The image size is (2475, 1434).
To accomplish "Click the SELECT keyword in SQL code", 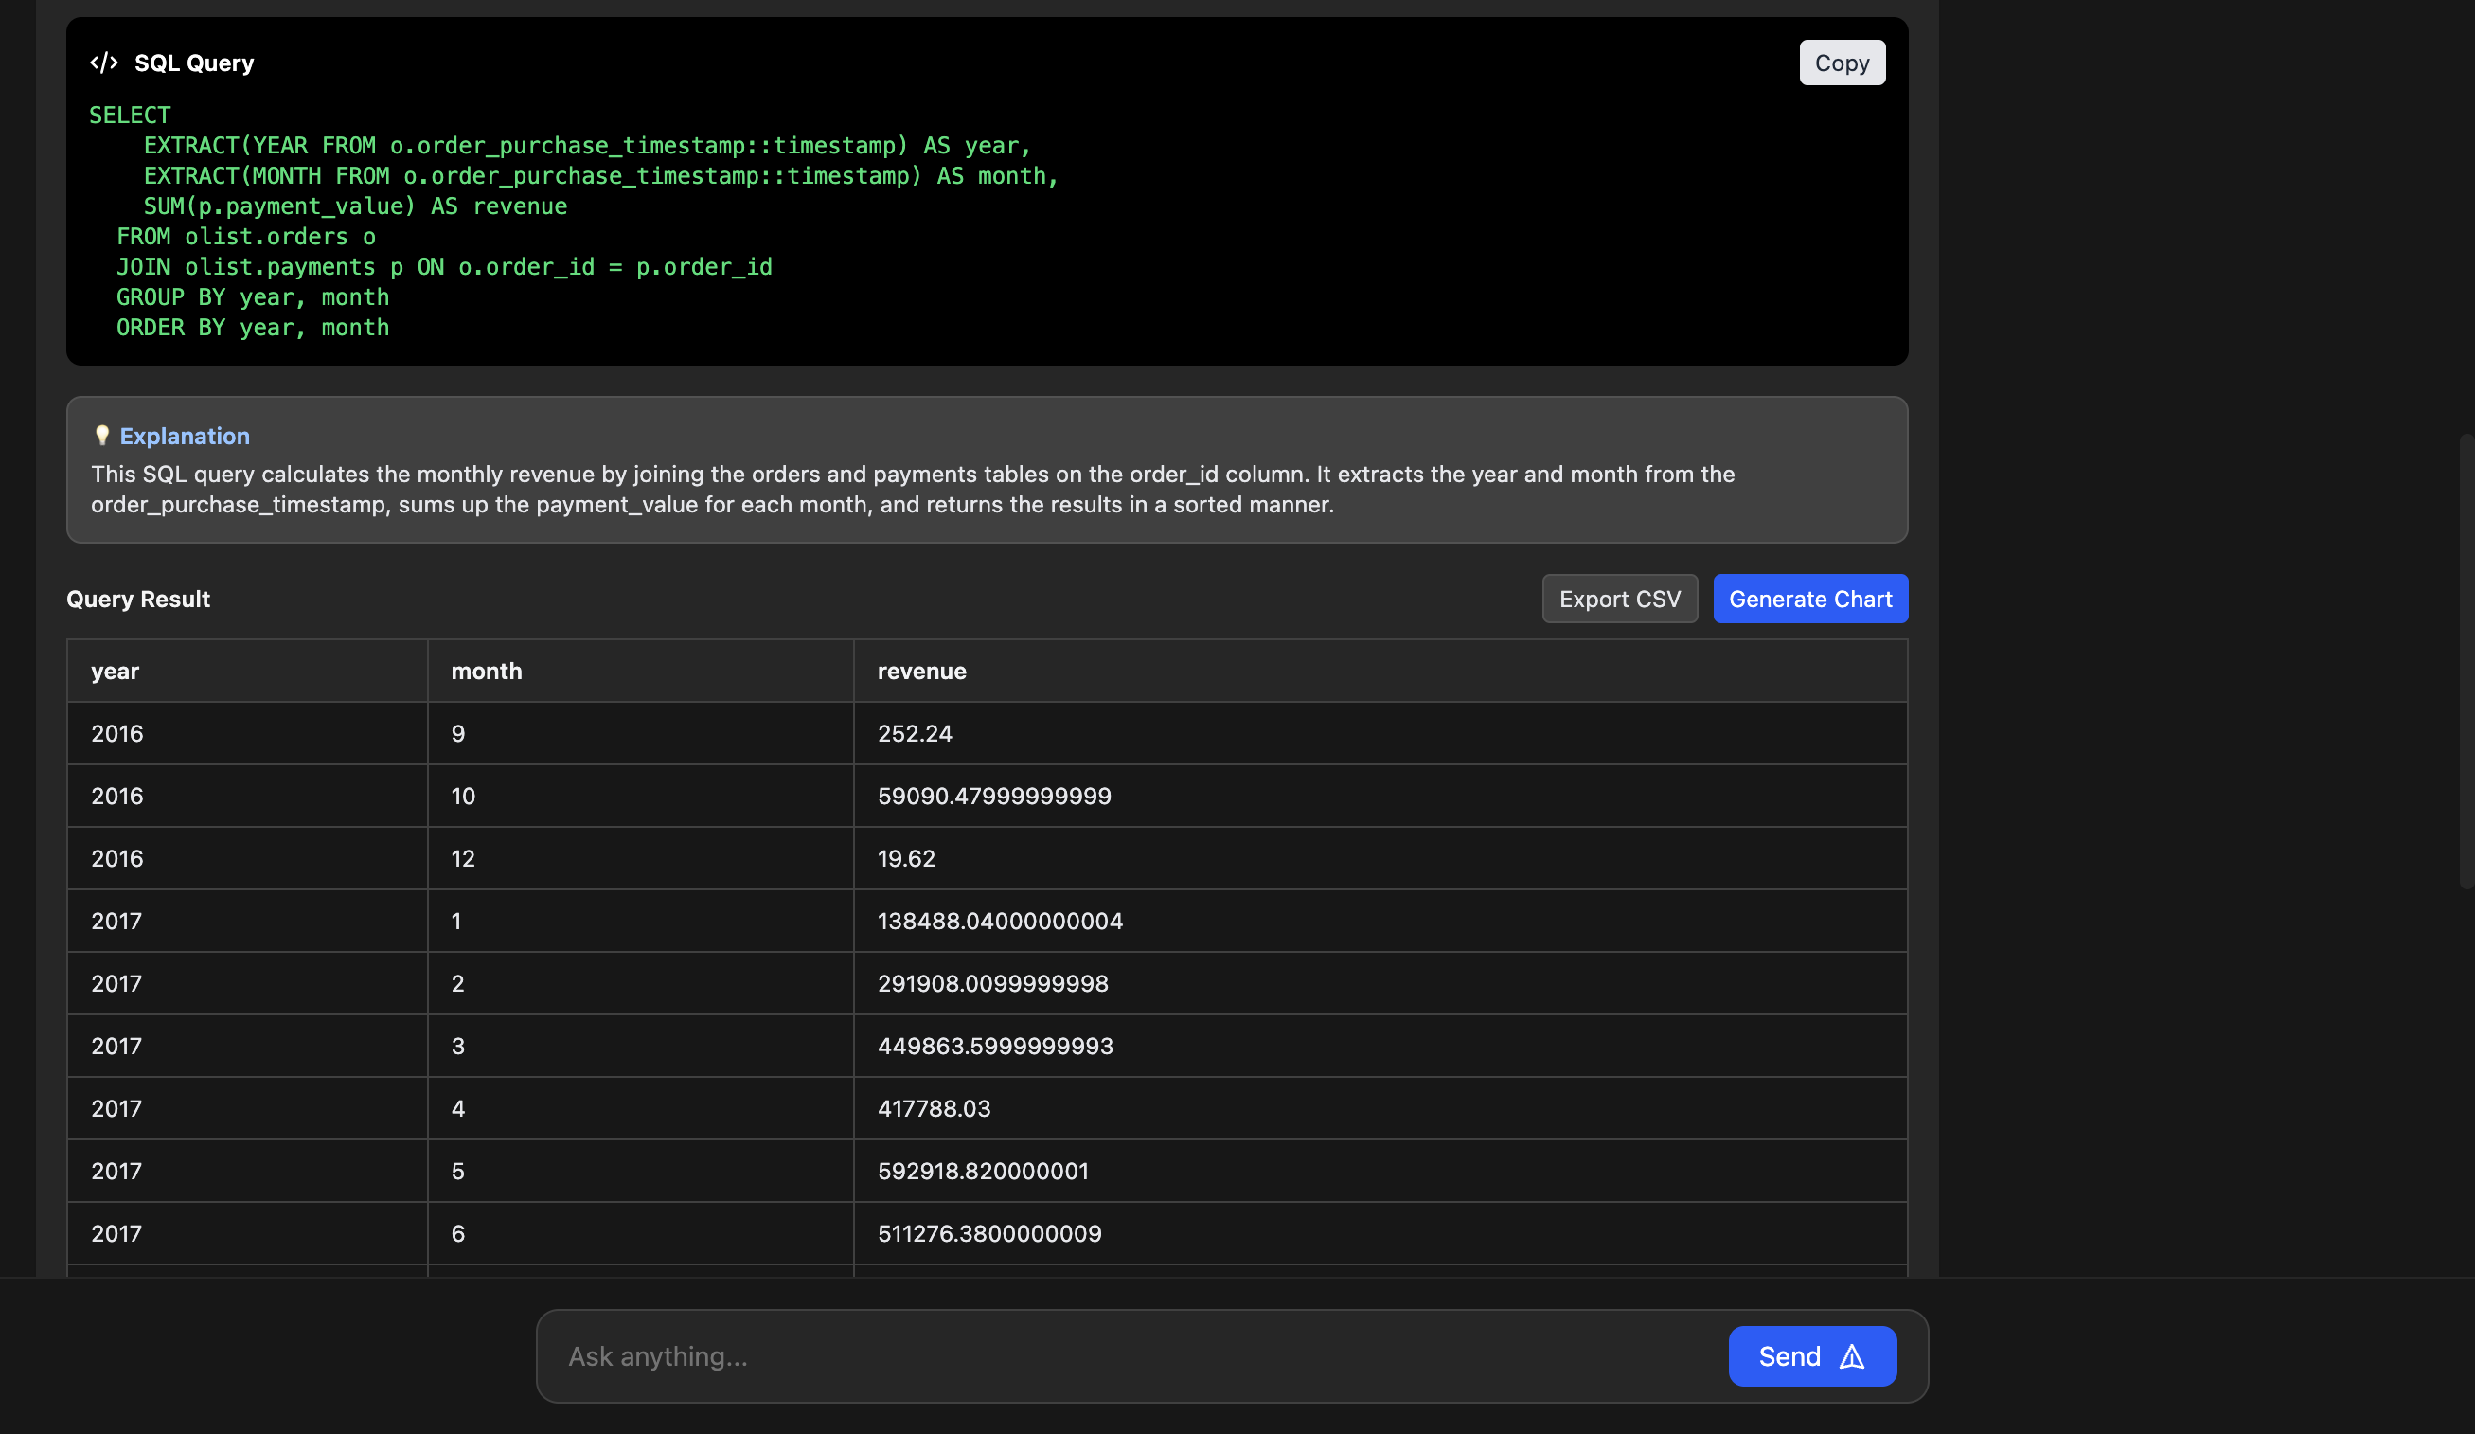I will click(130, 115).
